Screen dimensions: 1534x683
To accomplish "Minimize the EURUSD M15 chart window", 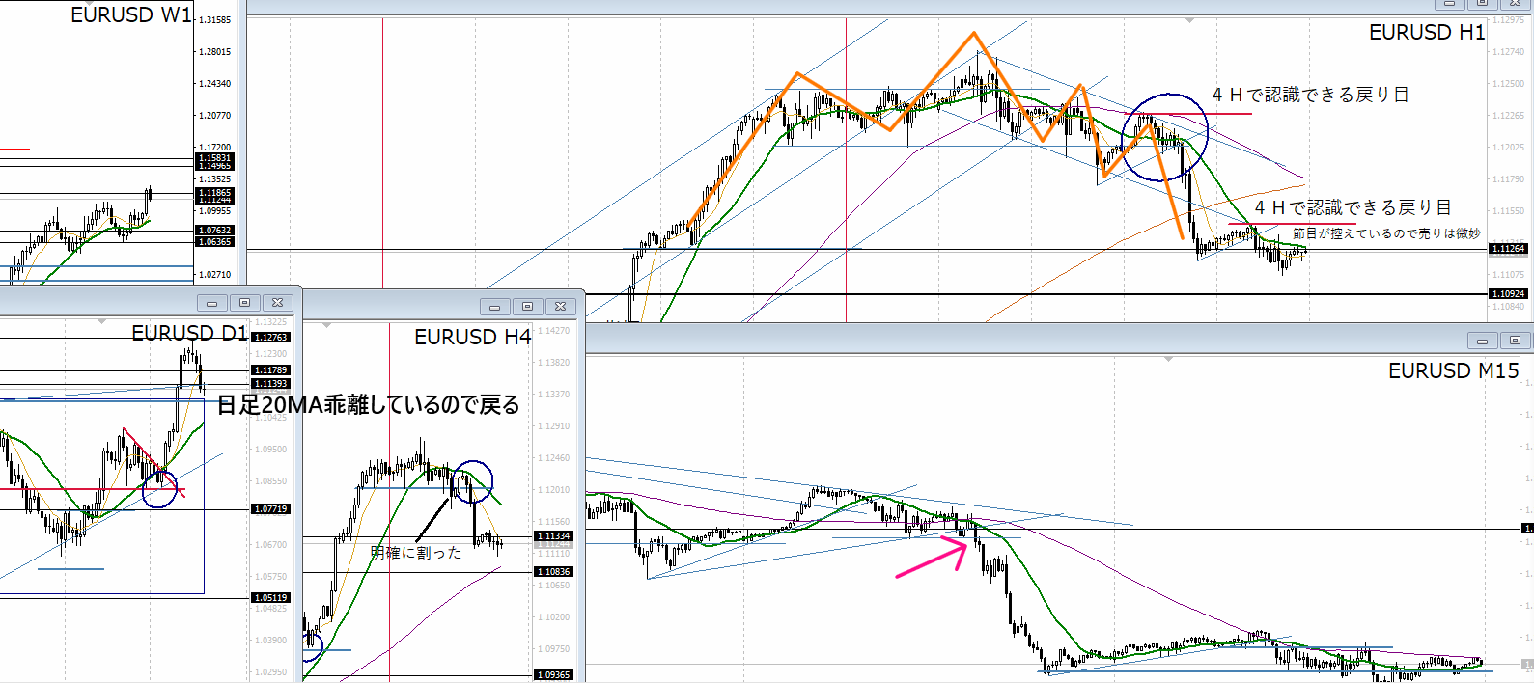I will click(x=1482, y=341).
